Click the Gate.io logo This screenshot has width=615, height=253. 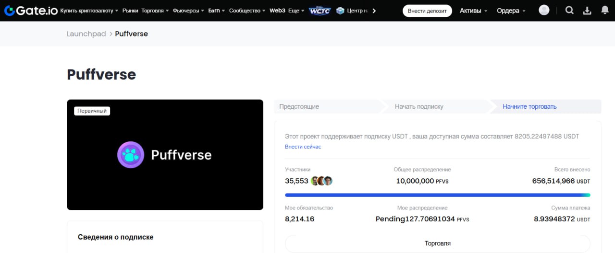click(31, 10)
